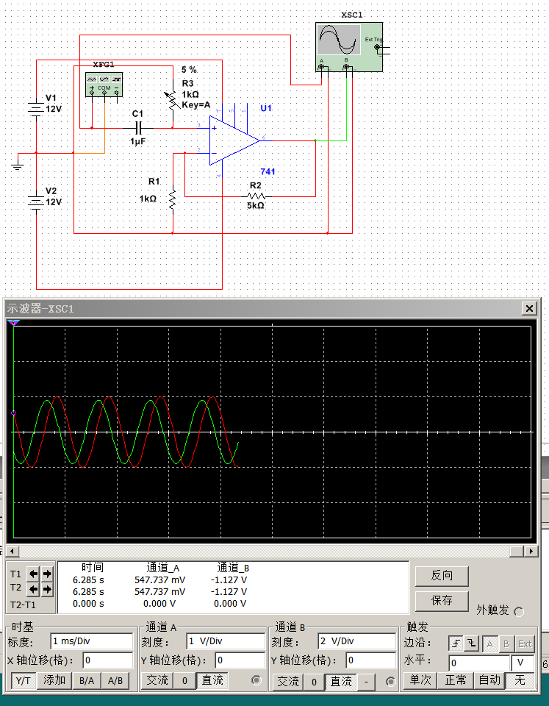
Task: Switch display mode to 添加
Action: point(54,680)
